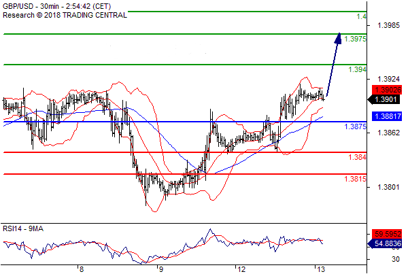Click the 1.3975 resistance label
408x274 pixels.
pyautogui.click(x=355, y=39)
